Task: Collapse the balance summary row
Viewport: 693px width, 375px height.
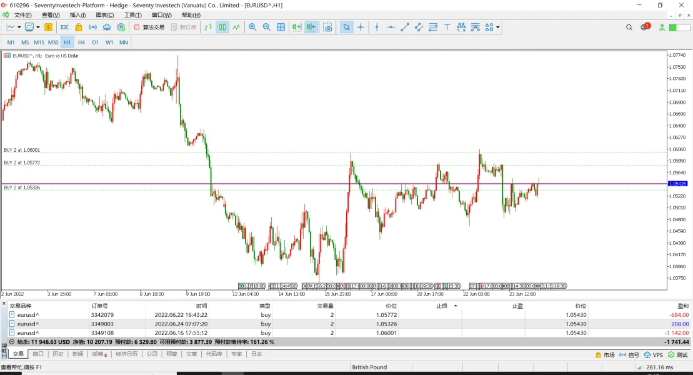Action: coord(12,342)
